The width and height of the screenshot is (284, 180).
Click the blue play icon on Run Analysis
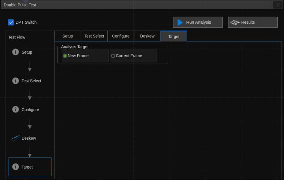point(180,22)
